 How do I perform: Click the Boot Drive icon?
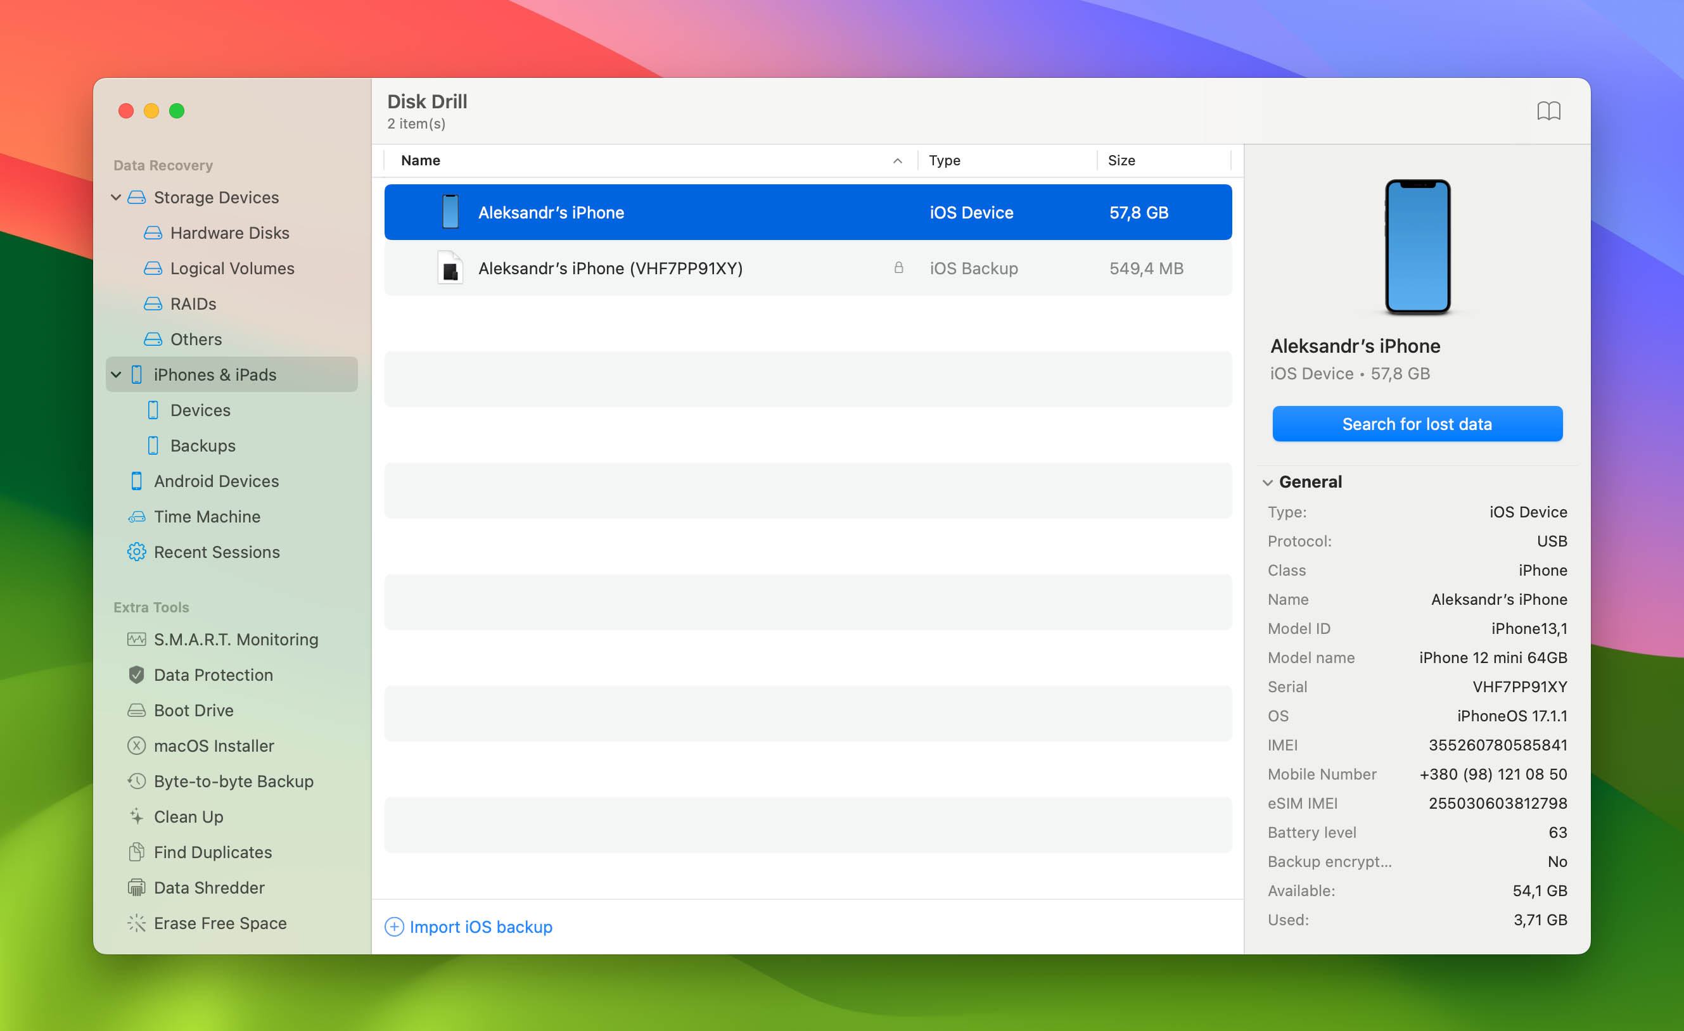point(137,711)
